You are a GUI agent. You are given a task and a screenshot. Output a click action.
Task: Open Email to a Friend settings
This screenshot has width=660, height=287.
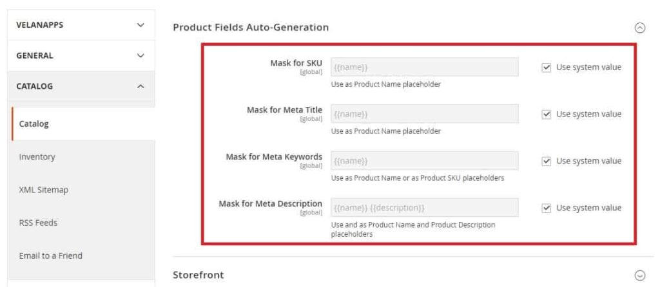(50, 255)
